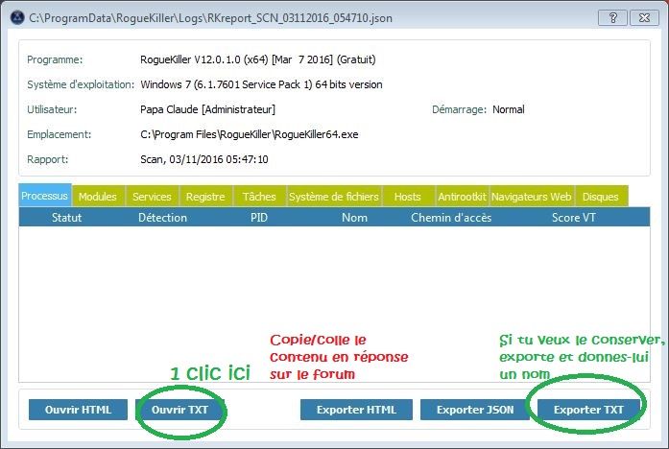Click the Programme: label
The width and height of the screenshot is (669, 449).
coord(55,59)
